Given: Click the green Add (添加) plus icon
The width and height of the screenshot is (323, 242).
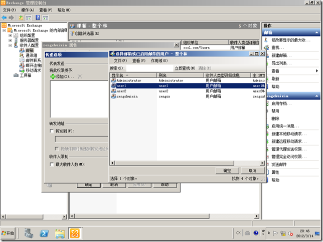Looking at the screenshot, I should pos(53,76).
